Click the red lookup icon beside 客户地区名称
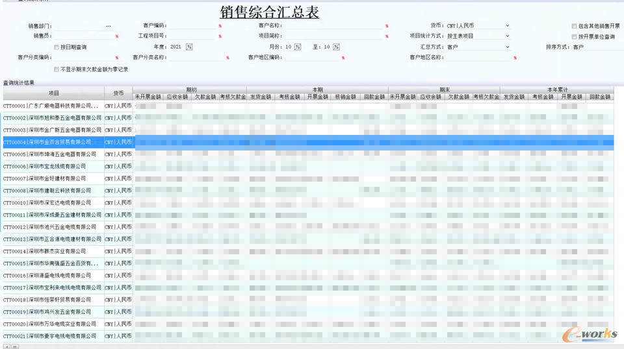This screenshot has height=349, width=624. [515, 58]
